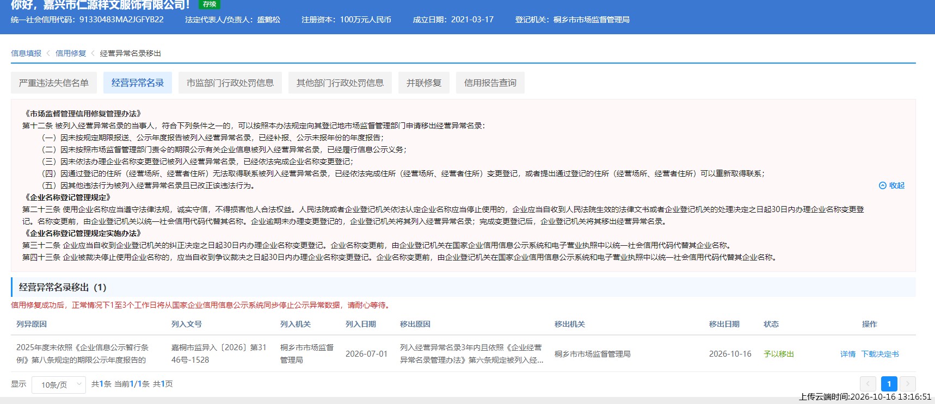Open 信用报告查询 tab
Image resolution: width=935 pixels, height=404 pixels.
pyautogui.click(x=490, y=83)
